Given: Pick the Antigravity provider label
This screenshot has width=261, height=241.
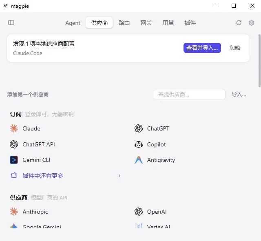Looking at the screenshot, I should tap(161, 160).
